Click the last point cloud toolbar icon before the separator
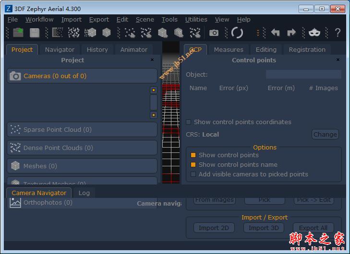 point(195,33)
